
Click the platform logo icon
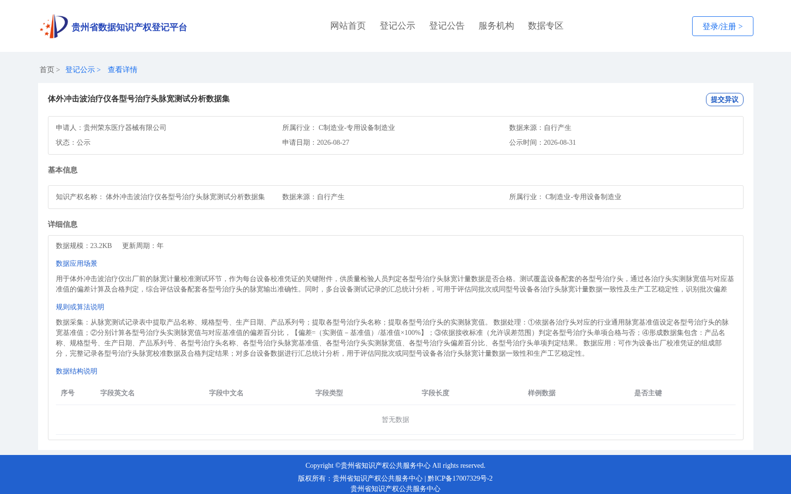click(x=54, y=26)
